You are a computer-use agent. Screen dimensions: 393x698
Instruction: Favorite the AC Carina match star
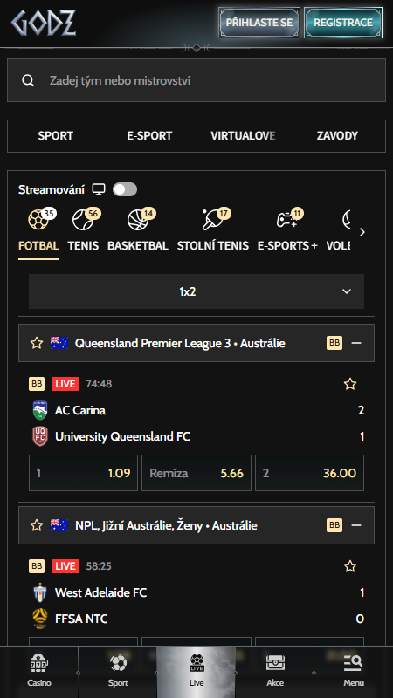pyautogui.click(x=350, y=384)
